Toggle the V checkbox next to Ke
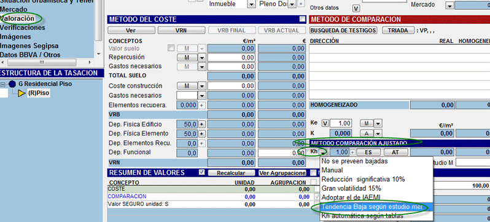 click(x=325, y=124)
